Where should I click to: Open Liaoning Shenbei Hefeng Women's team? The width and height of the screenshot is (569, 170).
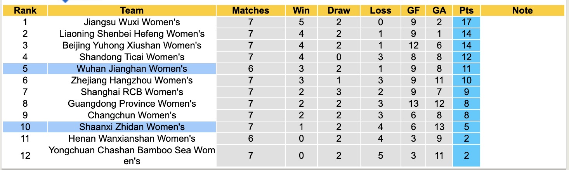[x=132, y=34]
